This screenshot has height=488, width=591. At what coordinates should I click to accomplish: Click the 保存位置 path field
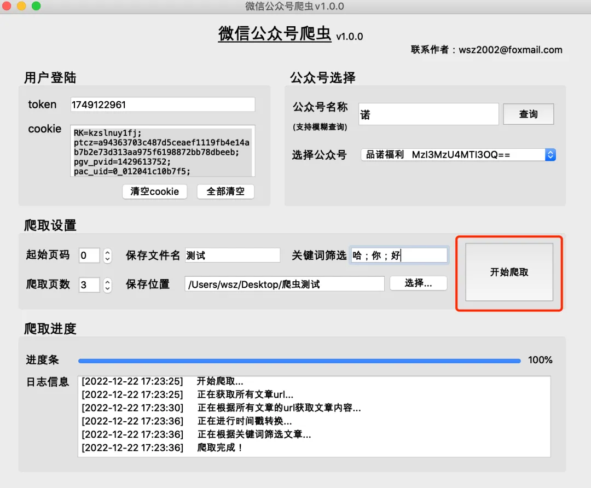point(285,284)
